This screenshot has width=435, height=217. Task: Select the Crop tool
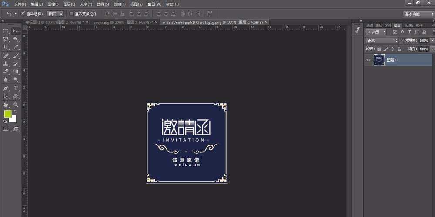coord(6,47)
